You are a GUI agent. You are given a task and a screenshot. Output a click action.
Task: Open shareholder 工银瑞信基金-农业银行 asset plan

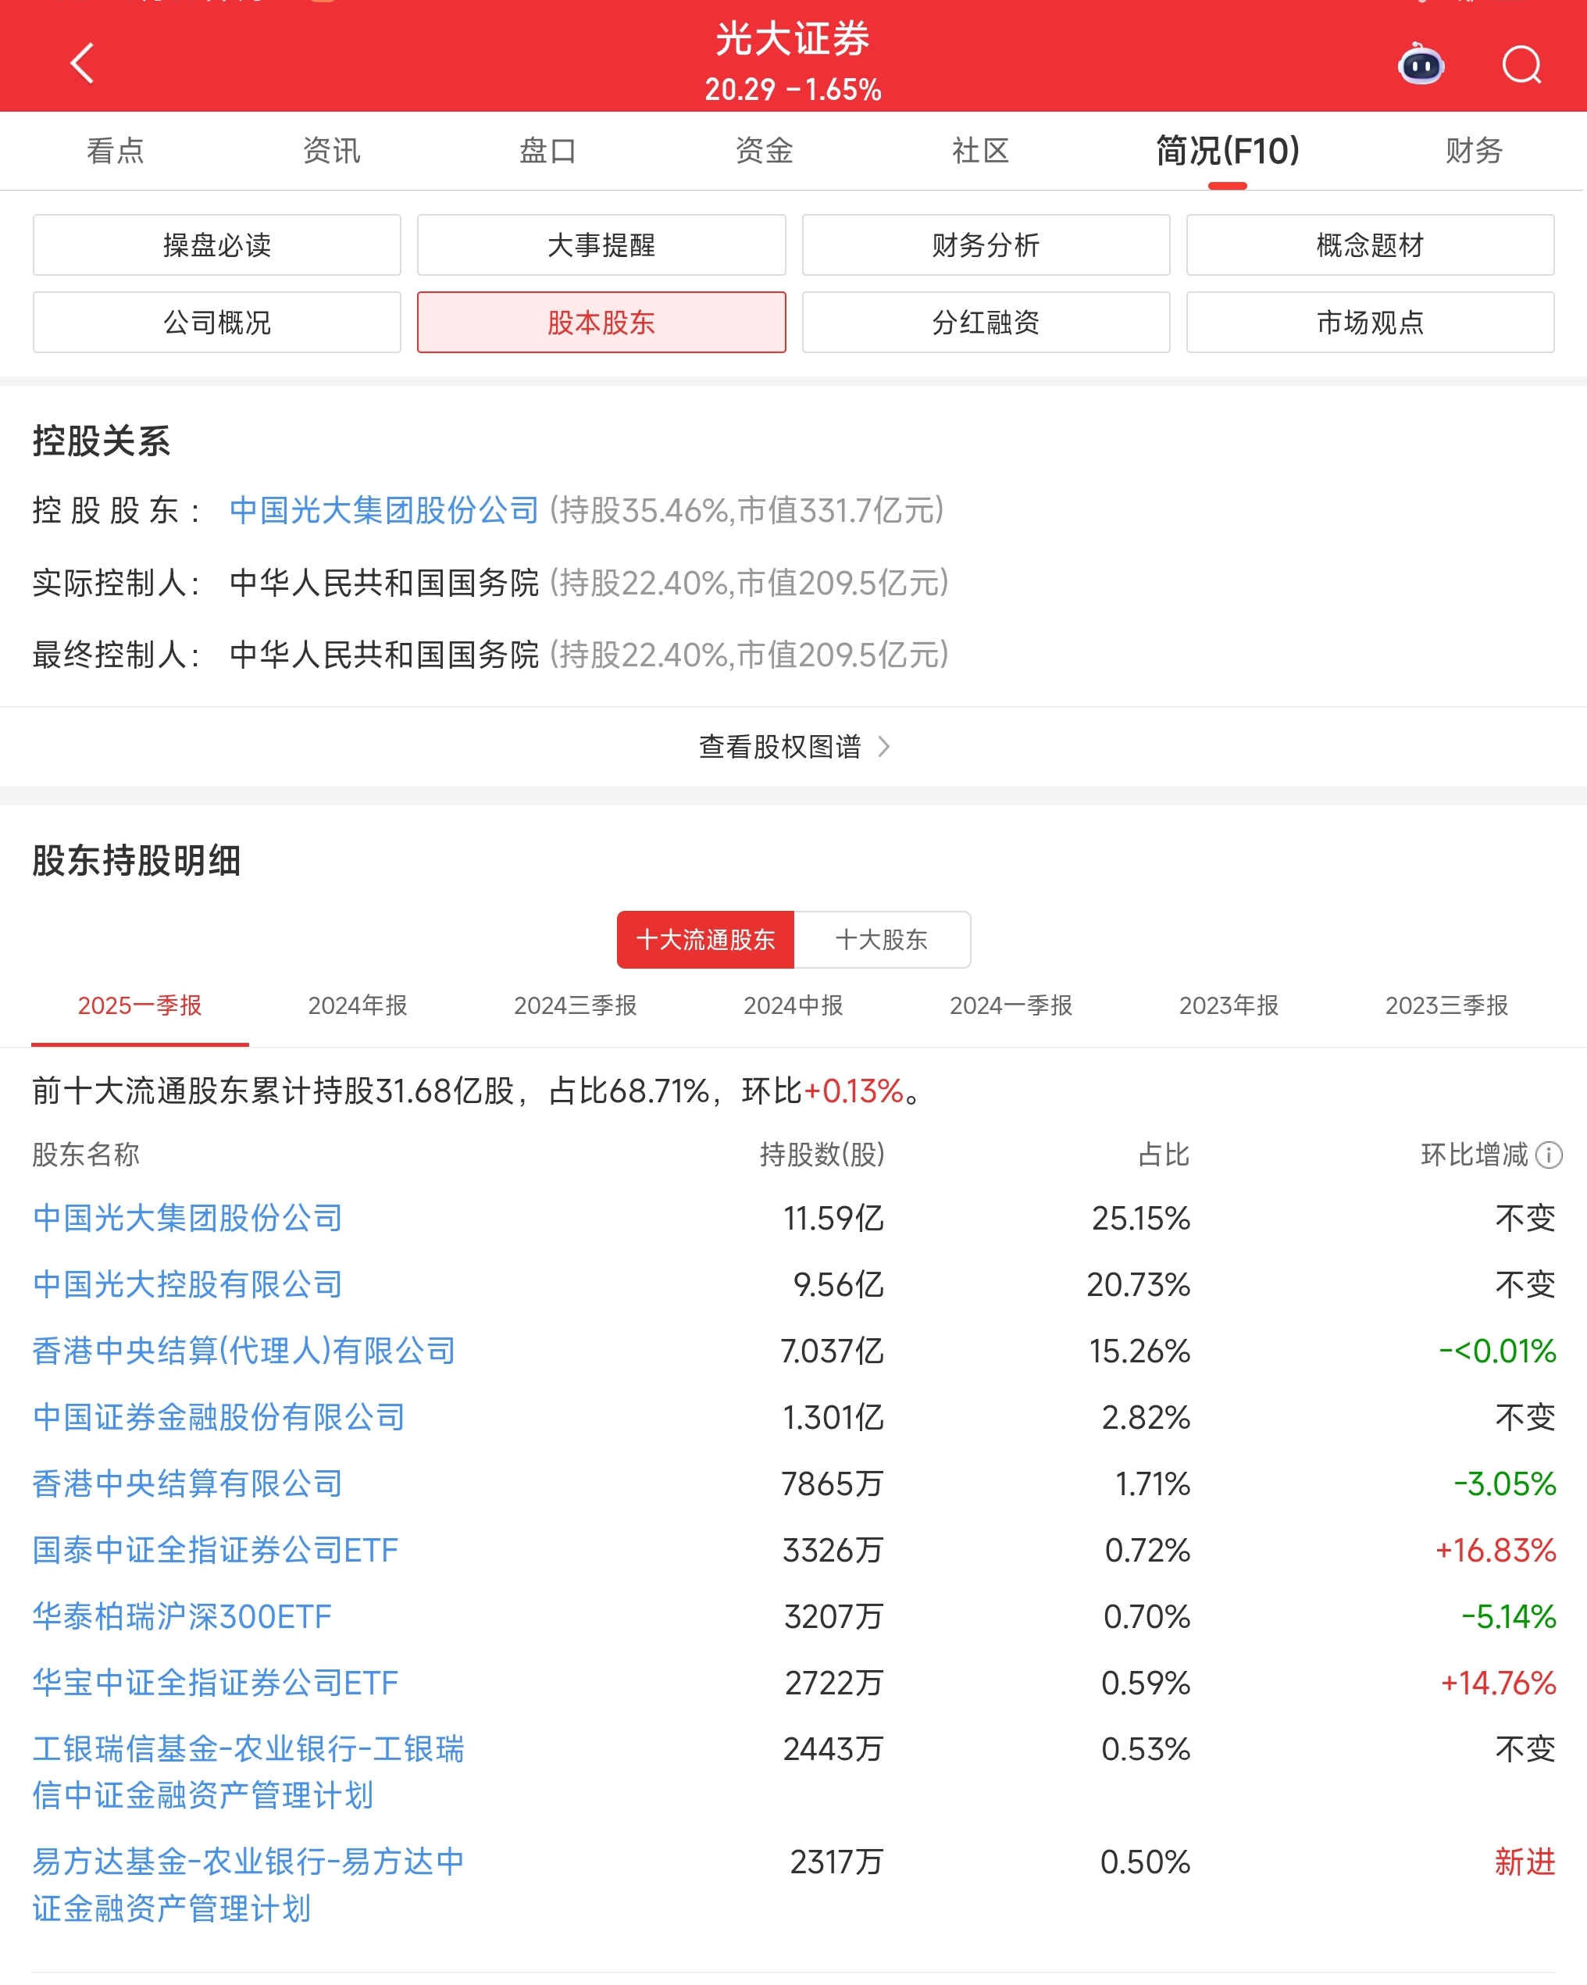(248, 1772)
